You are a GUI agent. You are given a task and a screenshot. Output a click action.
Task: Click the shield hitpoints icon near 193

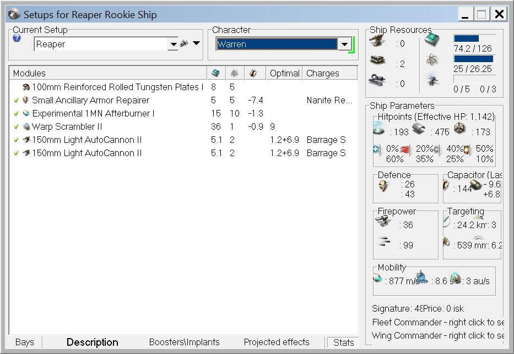379,128
